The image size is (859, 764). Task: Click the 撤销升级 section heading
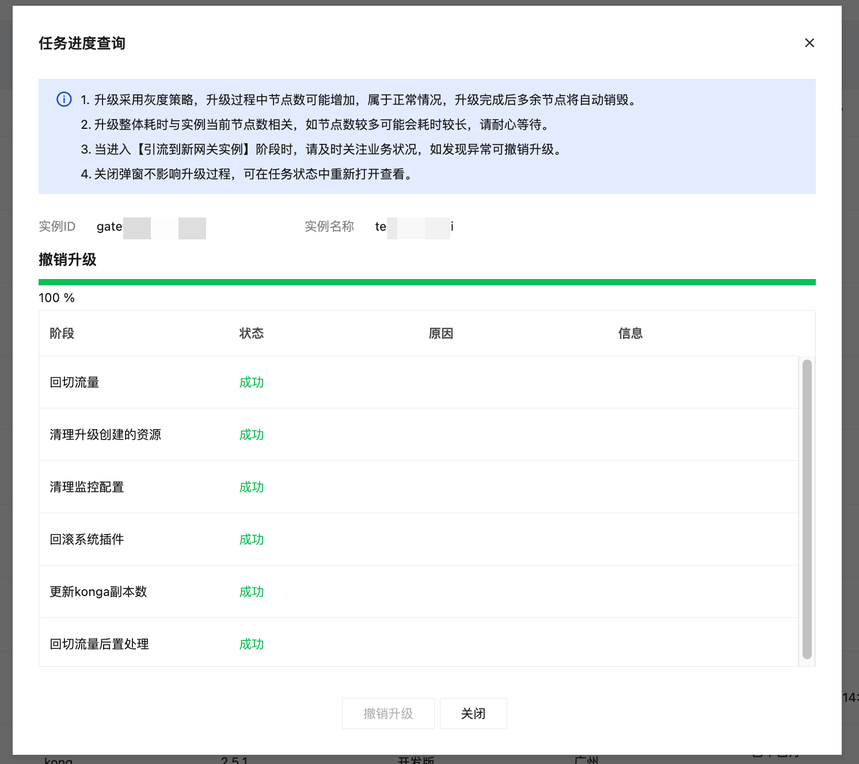pyautogui.click(x=67, y=260)
